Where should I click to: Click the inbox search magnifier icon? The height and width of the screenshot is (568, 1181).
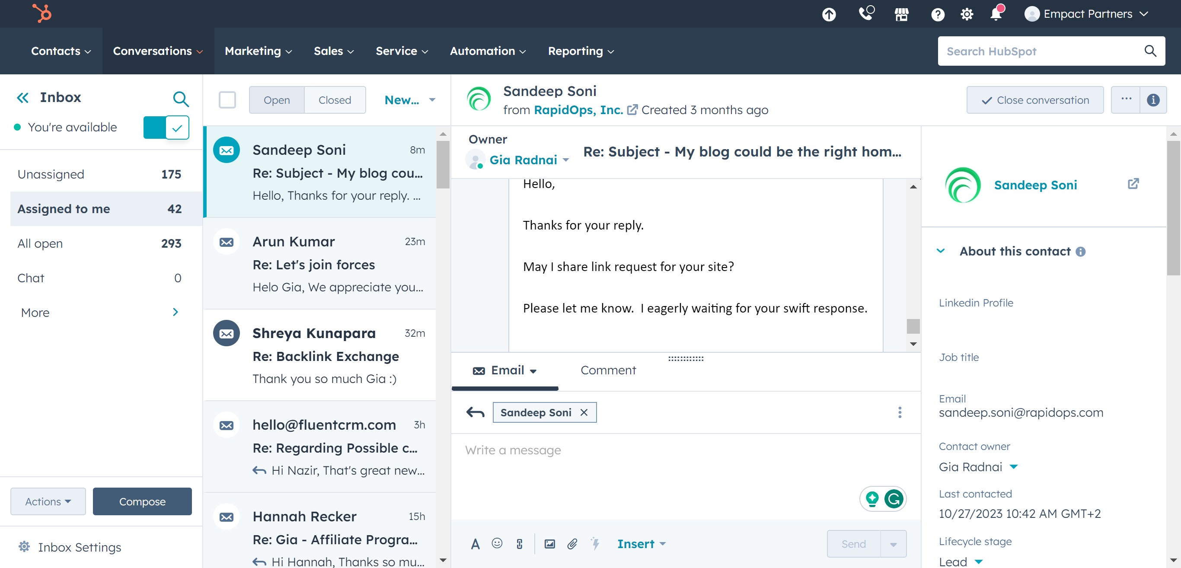pyautogui.click(x=180, y=99)
